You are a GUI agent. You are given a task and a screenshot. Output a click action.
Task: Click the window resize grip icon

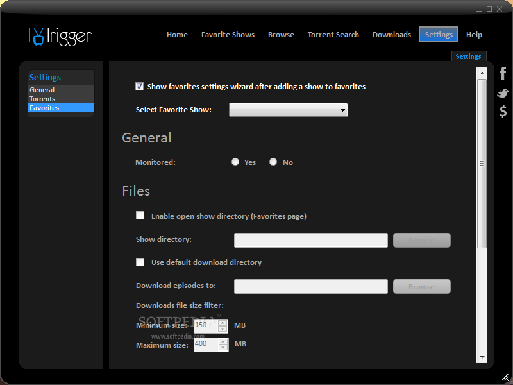pos(505,377)
